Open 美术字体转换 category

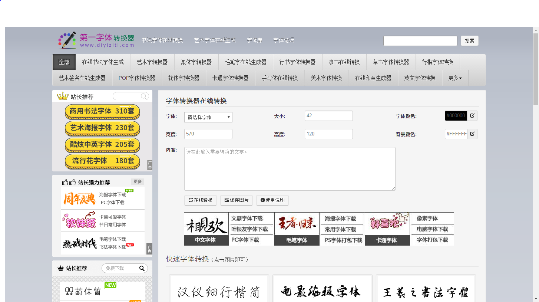coord(327,78)
